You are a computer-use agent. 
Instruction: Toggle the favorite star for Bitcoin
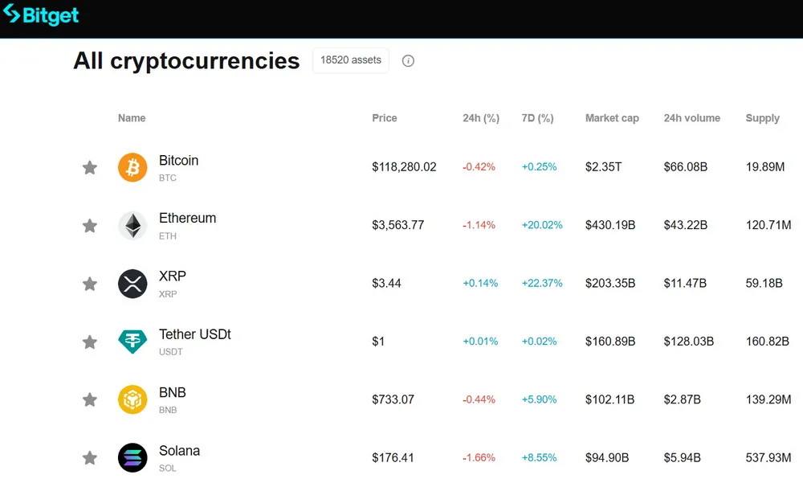(x=90, y=167)
